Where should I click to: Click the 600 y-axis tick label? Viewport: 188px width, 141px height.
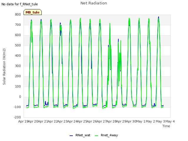click(18, 35)
